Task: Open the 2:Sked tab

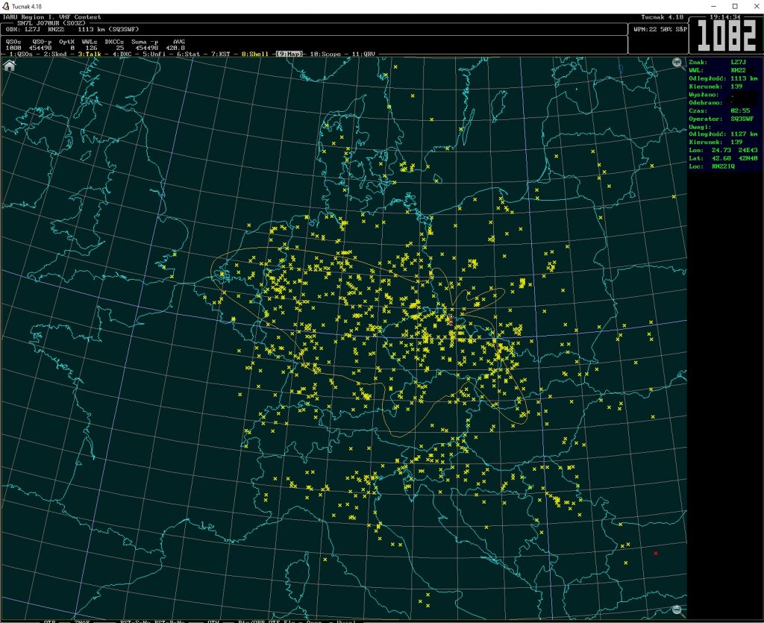Action: (55, 54)
